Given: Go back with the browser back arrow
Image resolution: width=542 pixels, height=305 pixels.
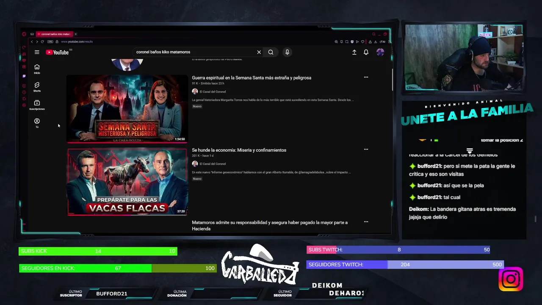Looking at the screenshot, I should click(32, 42).
